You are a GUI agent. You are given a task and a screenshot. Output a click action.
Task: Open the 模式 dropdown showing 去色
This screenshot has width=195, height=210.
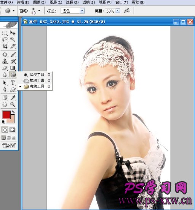pos(73,11)
